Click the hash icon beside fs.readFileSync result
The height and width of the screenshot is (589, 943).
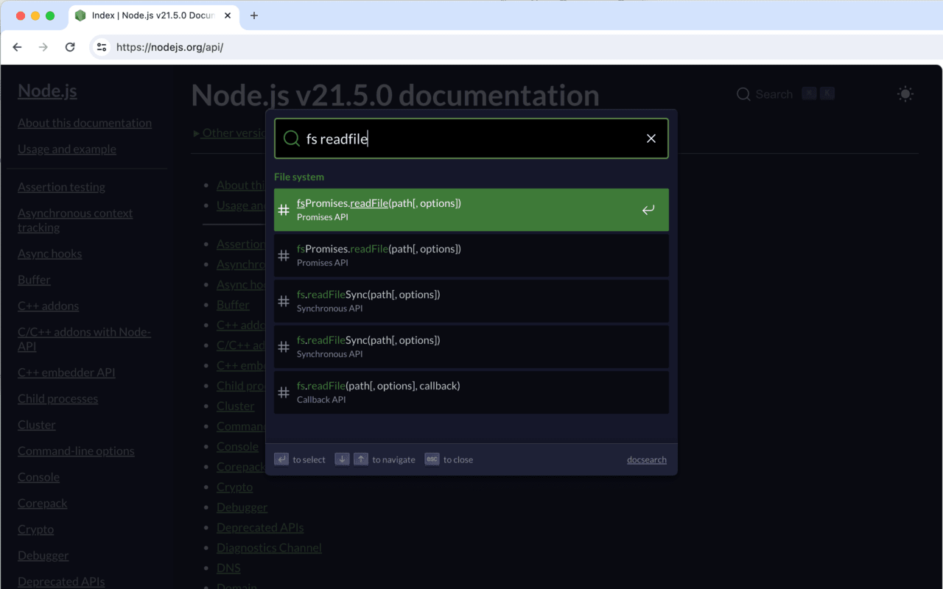coord(284,300)
